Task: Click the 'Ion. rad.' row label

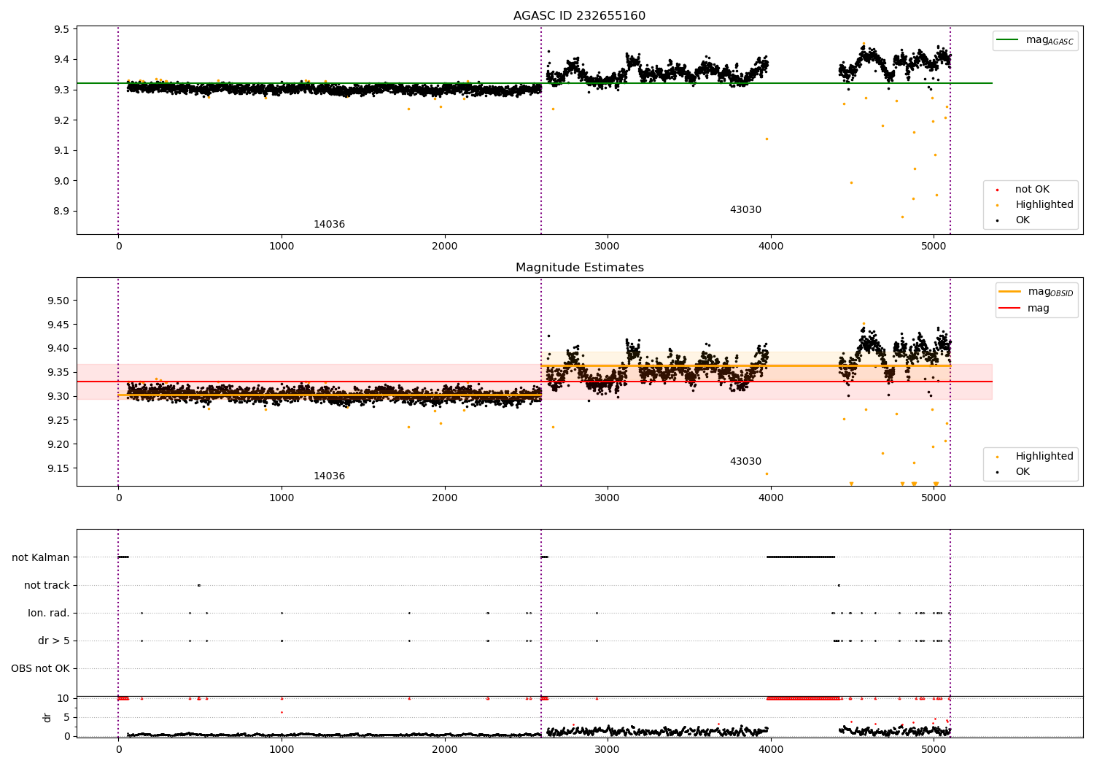Action: [x=49, y=613]
